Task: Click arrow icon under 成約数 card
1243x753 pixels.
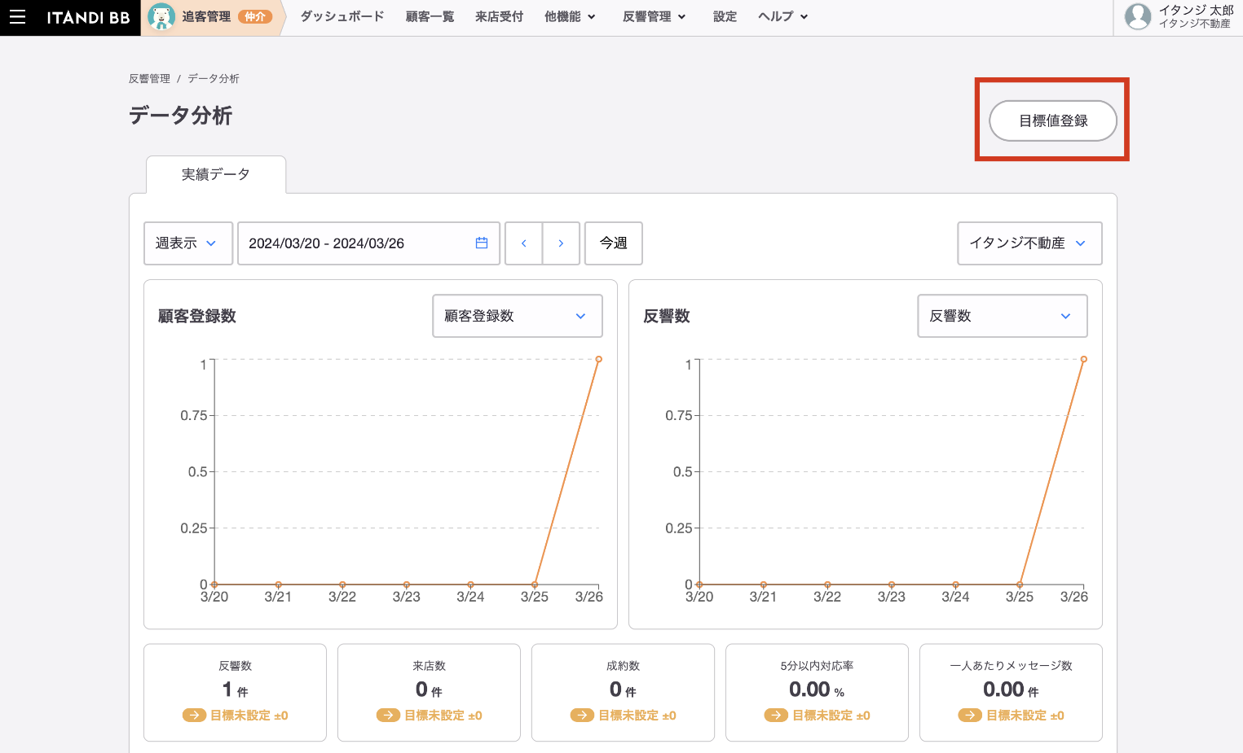Action: (582, 715)
